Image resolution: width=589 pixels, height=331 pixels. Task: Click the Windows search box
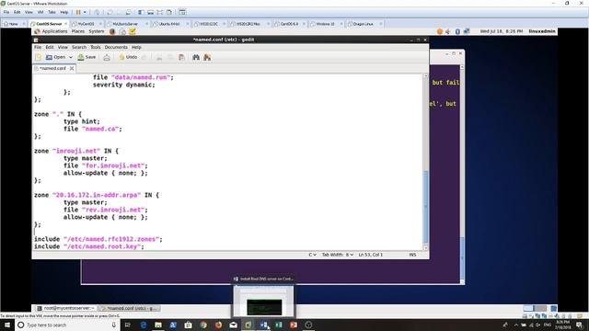[x=67, y=325]
